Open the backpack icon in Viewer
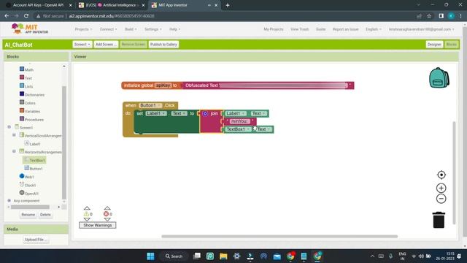Image resolution: width=467 pixels, height=263 pixels. point(439,78)
